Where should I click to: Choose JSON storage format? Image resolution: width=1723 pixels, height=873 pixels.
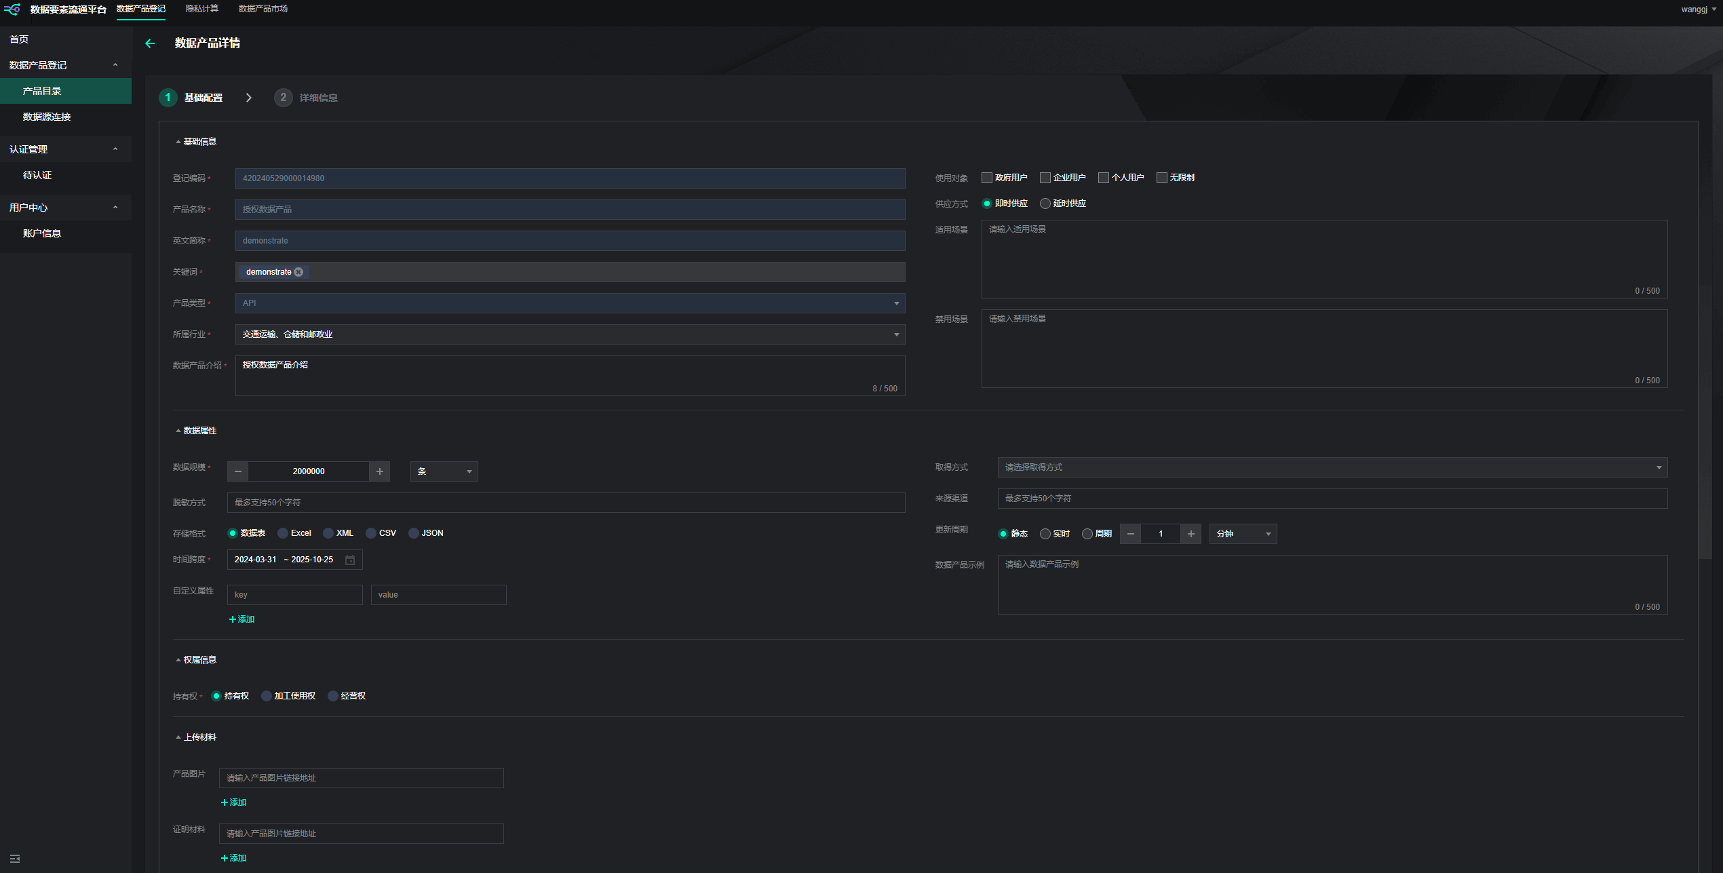click(414, 533)
